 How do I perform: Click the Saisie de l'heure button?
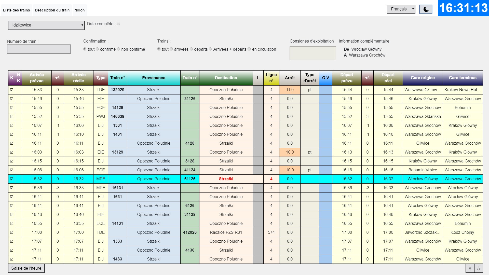(x=26, y=268)
